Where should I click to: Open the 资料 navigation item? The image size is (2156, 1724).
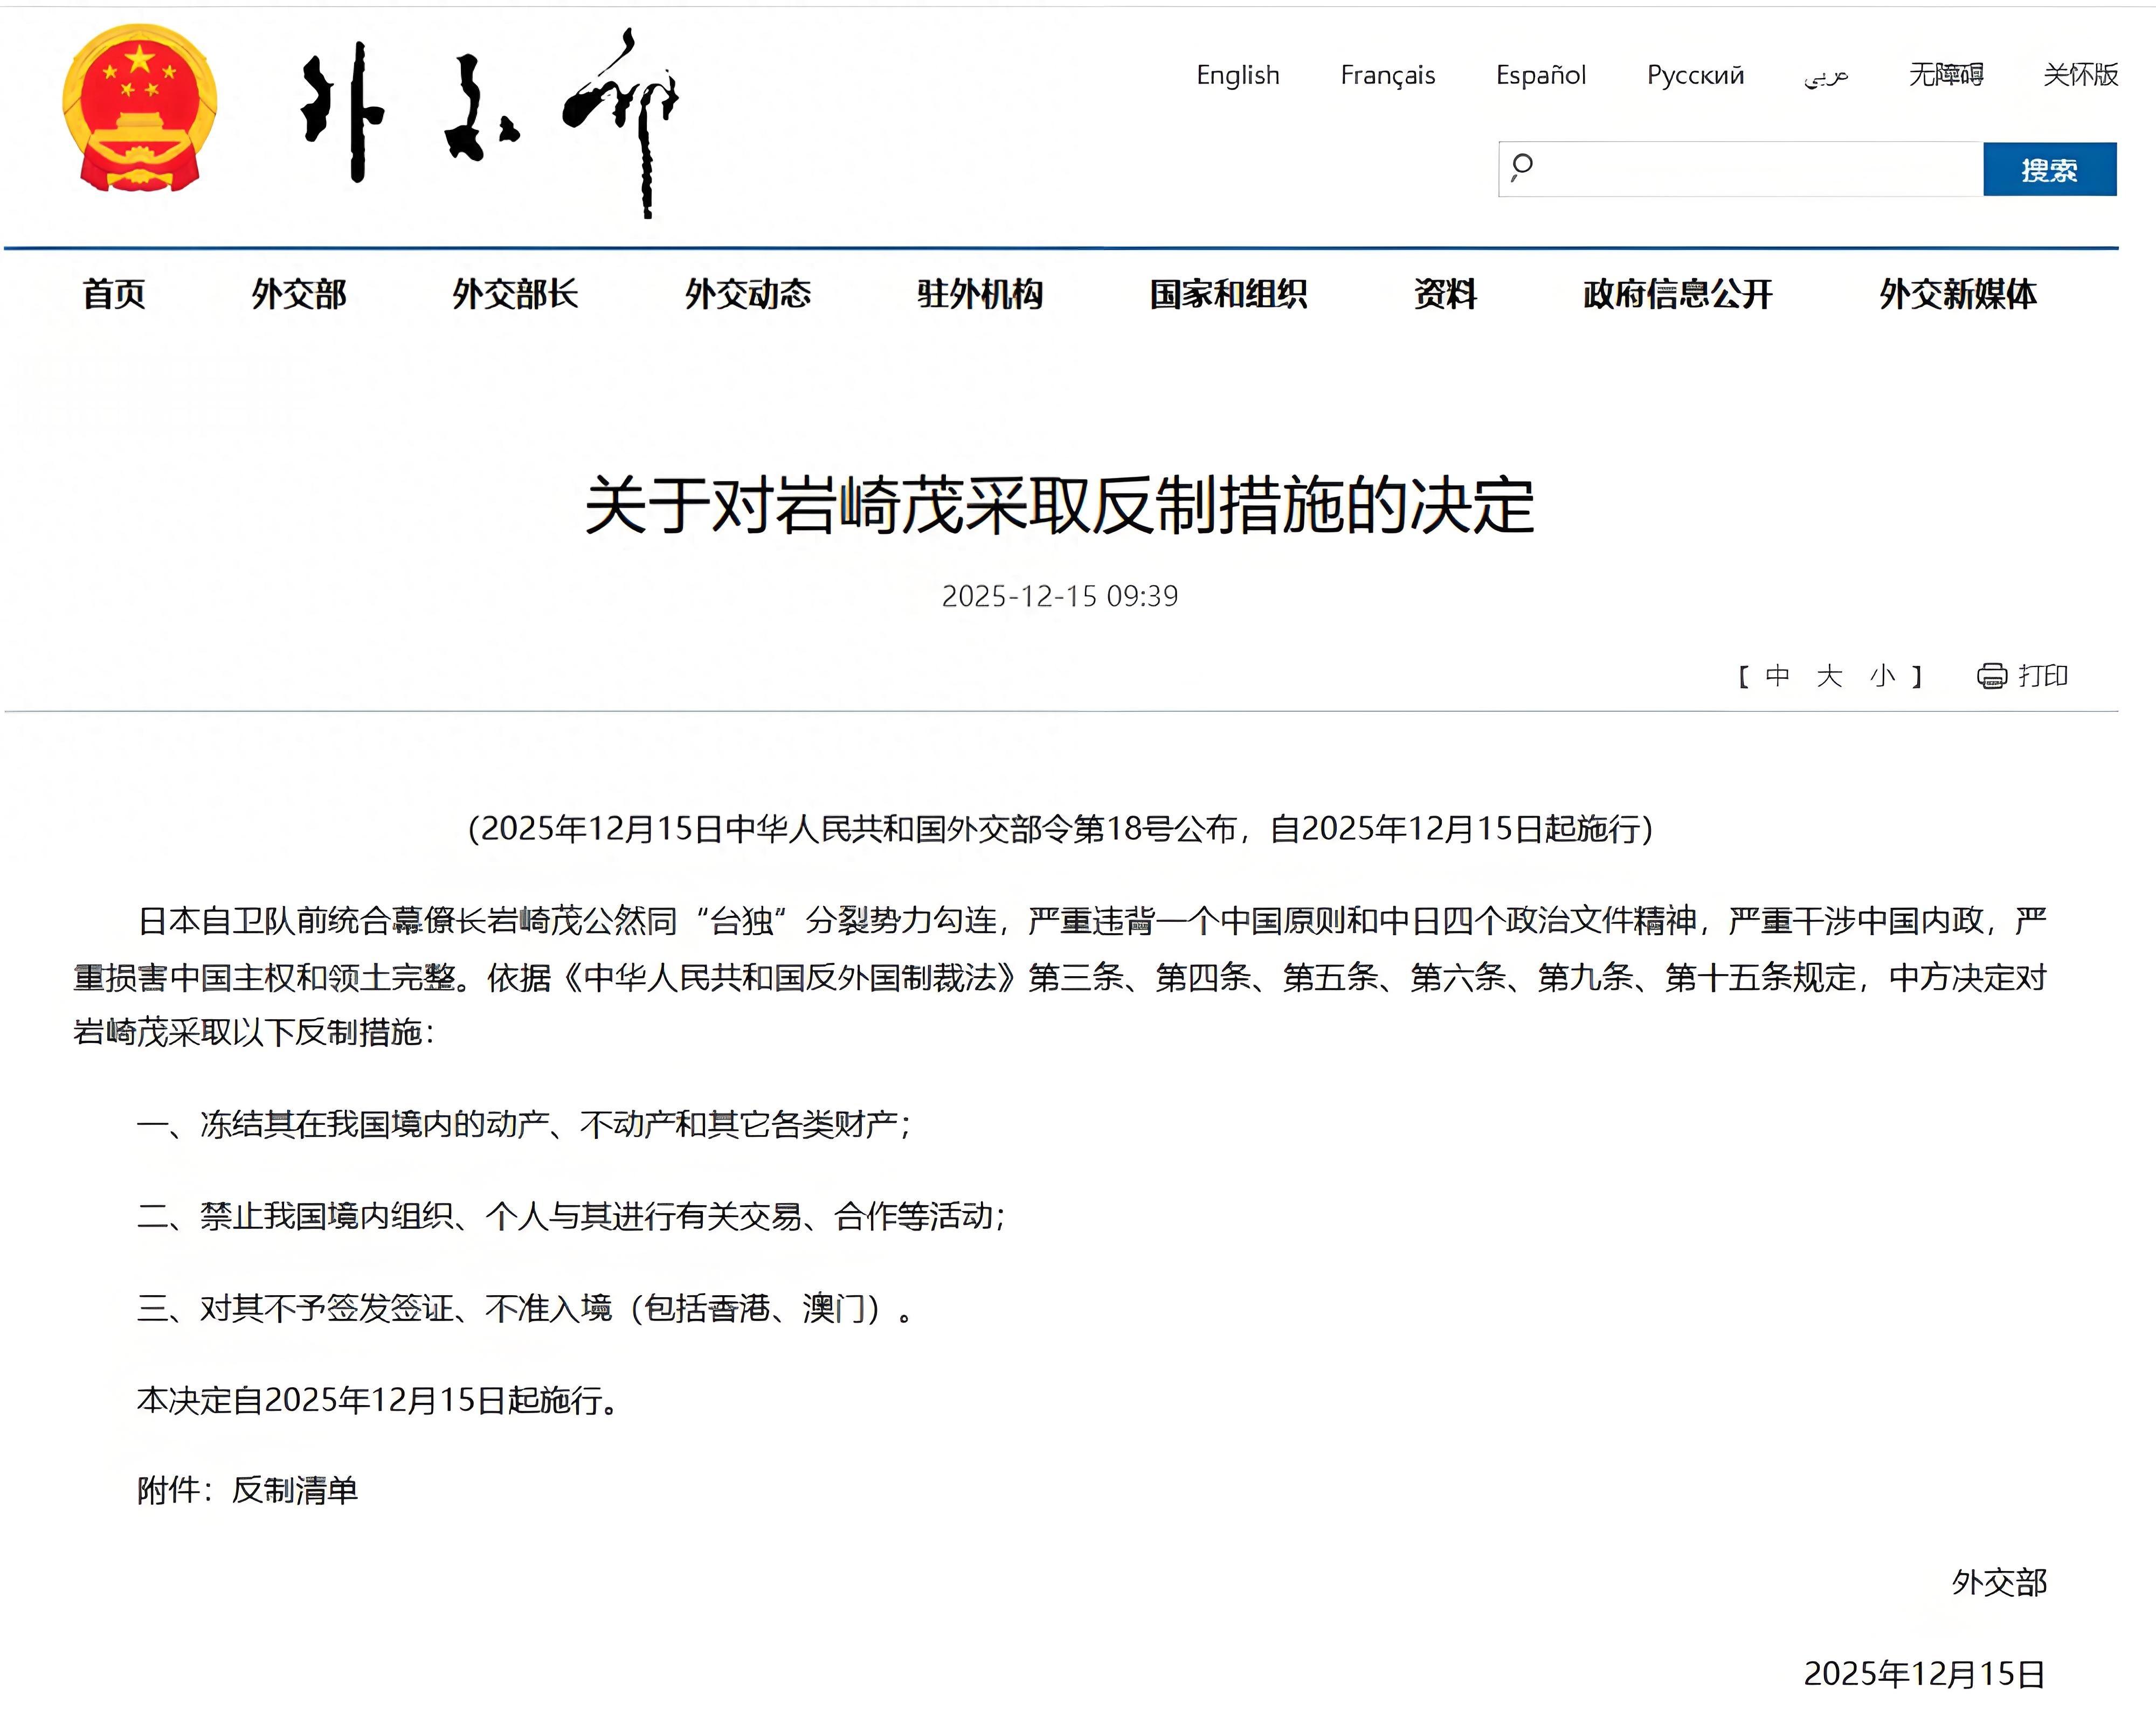point(1445,294)
